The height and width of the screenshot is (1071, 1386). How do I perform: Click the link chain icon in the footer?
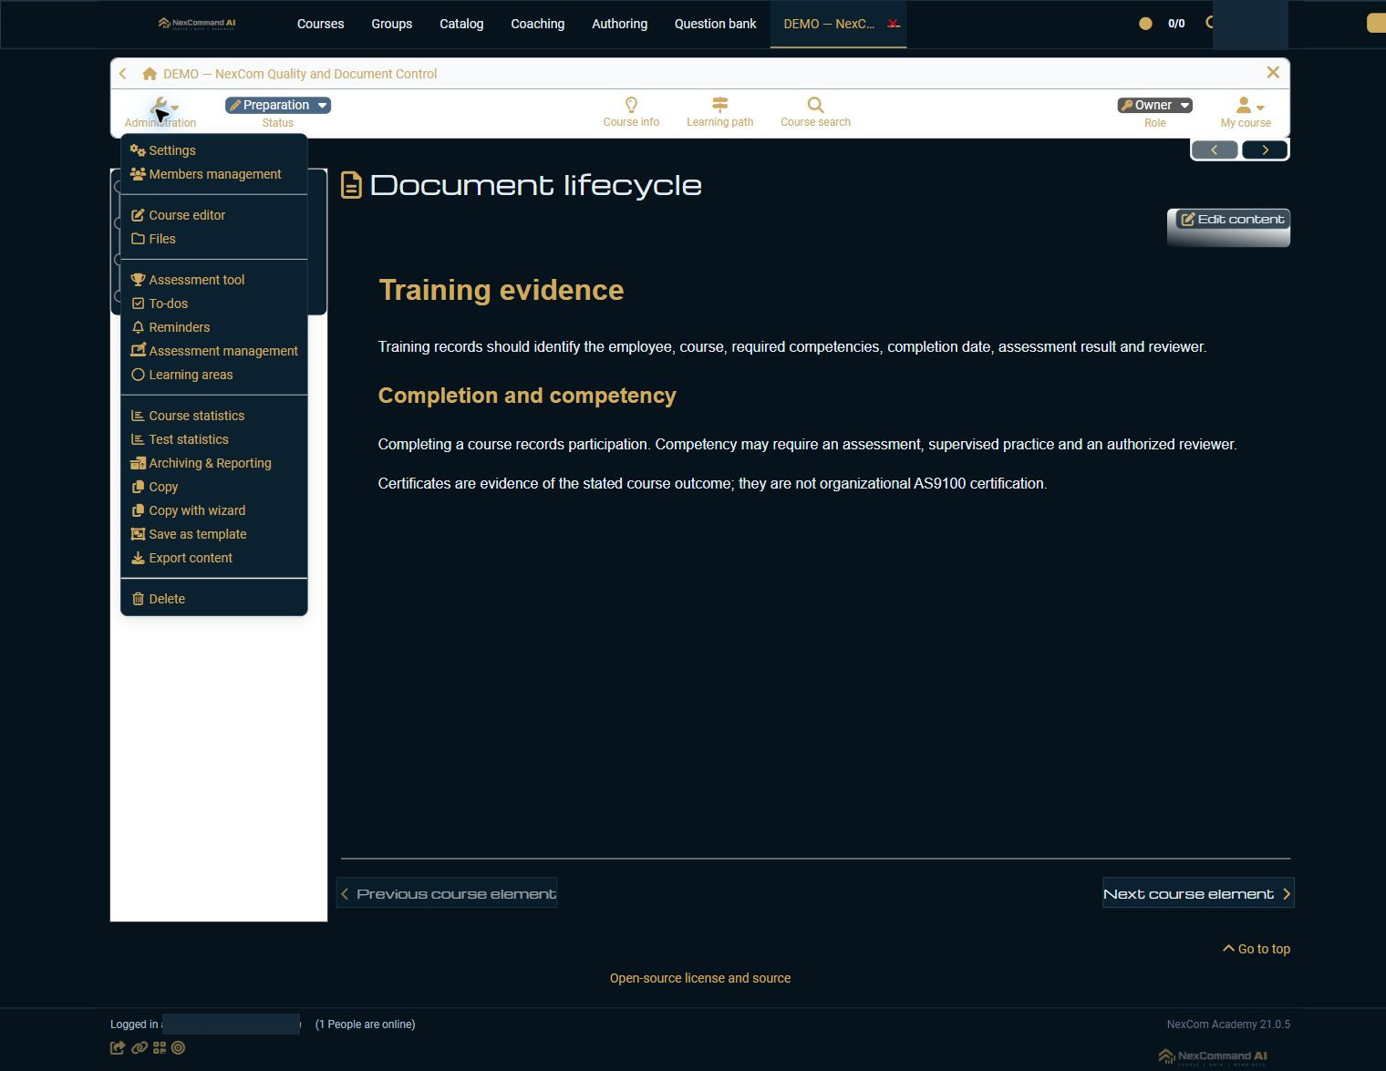click(139, 1048)
